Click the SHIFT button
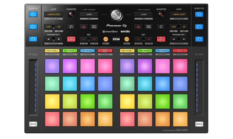This screenshot has height=139, width=233. pyautogui.click(x=116, y=39)
